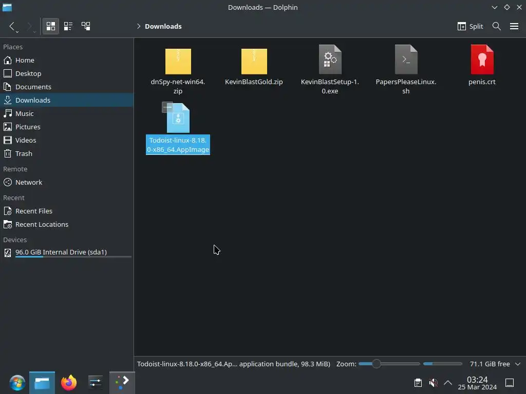Click the PapersPleaseLinux.sh file name label

pos(406,86)
